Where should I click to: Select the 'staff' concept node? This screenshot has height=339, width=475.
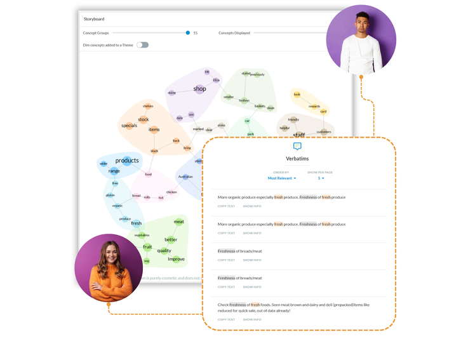[299, 134]
